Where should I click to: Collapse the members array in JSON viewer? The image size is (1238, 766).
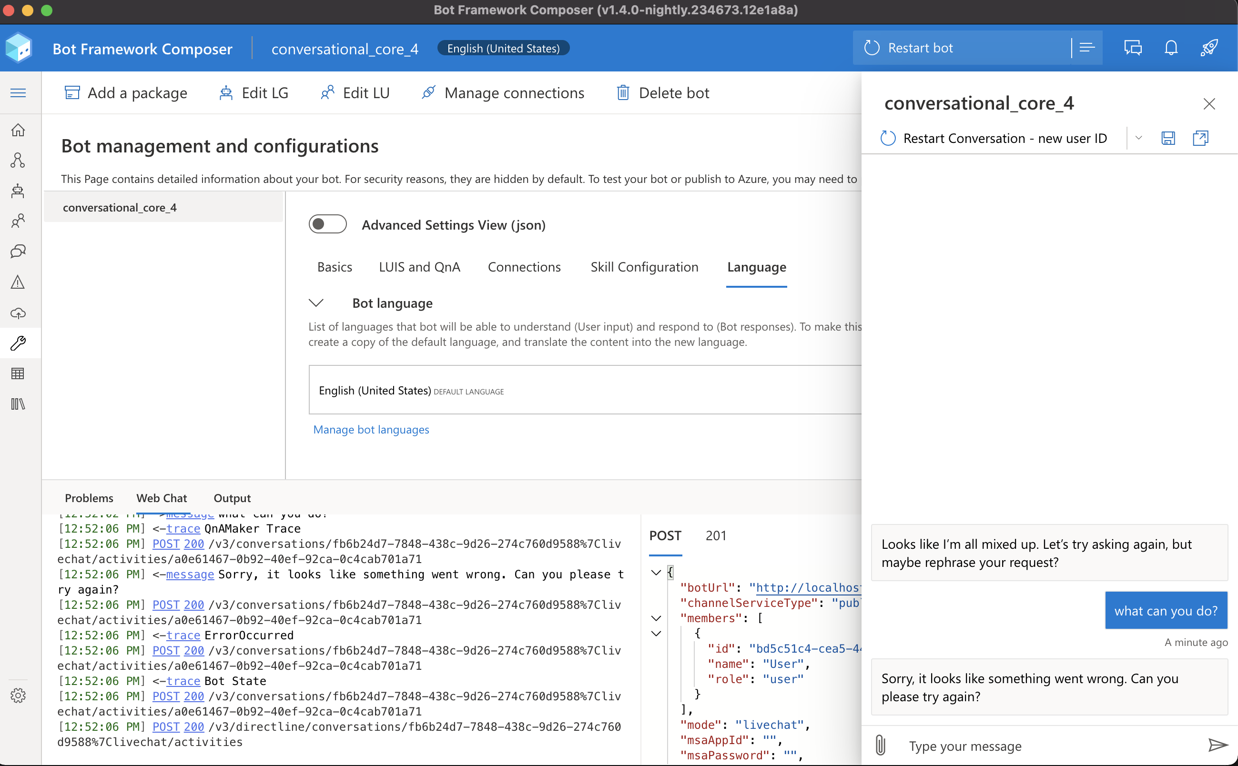(656, 618)
